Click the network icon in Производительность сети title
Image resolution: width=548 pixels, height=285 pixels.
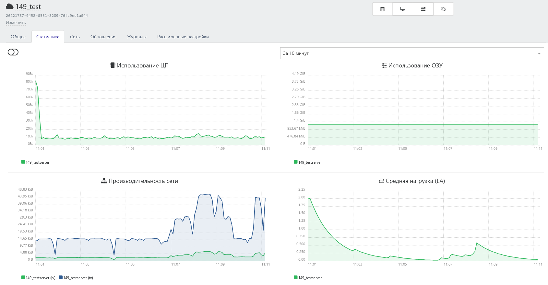[x=104, y=181]
